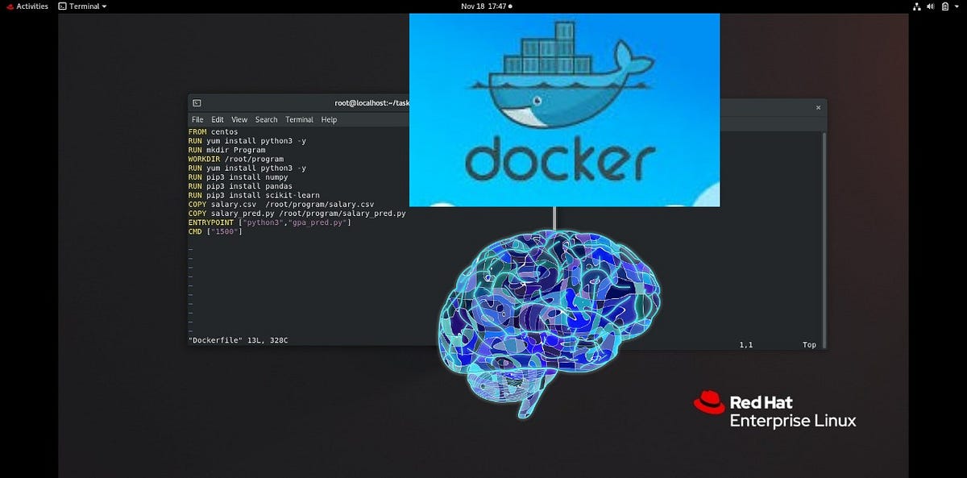Click the network status icon in top bar
Viewport: 967px width, 478px height.
click(x=916, y=6)
